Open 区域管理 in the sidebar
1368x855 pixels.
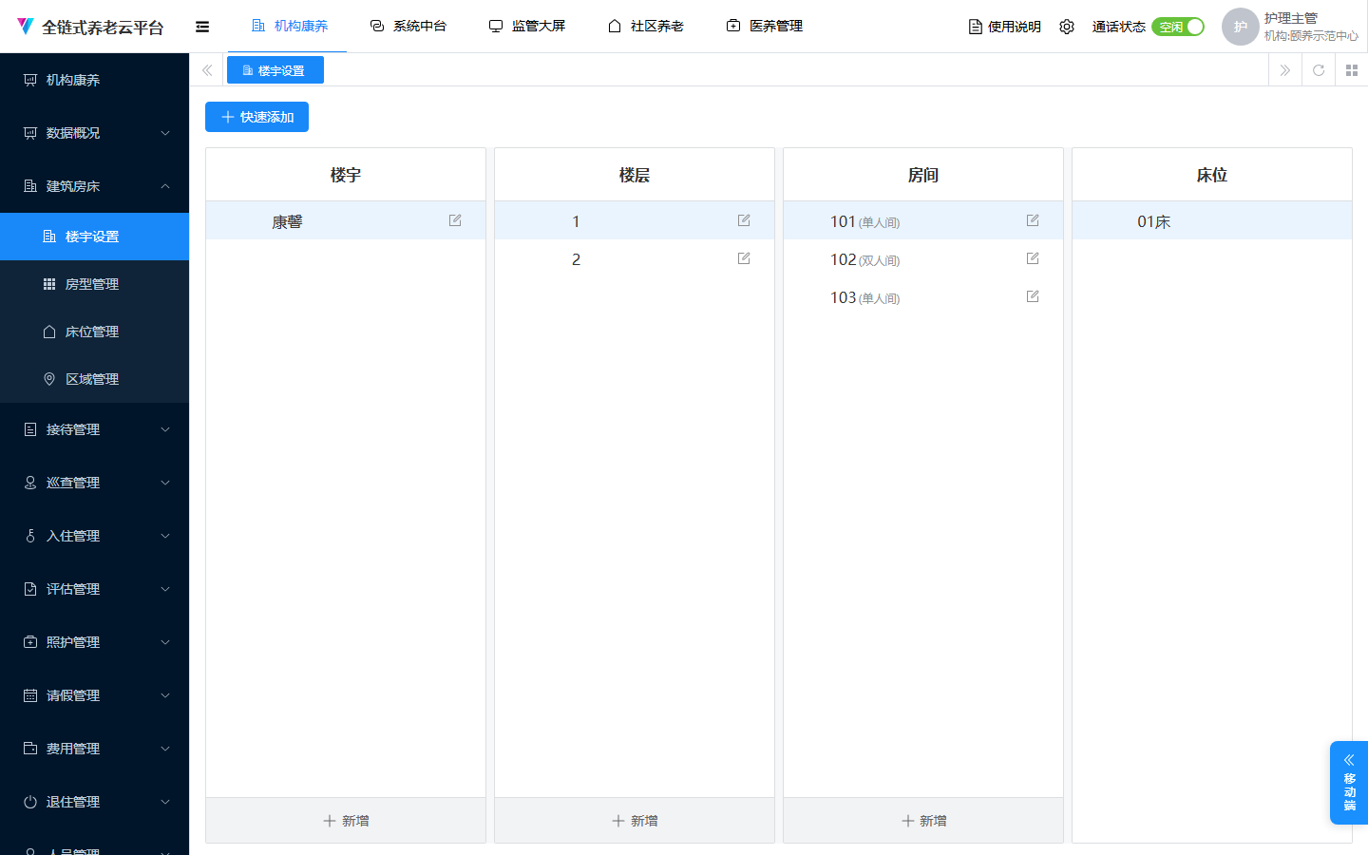95,379
